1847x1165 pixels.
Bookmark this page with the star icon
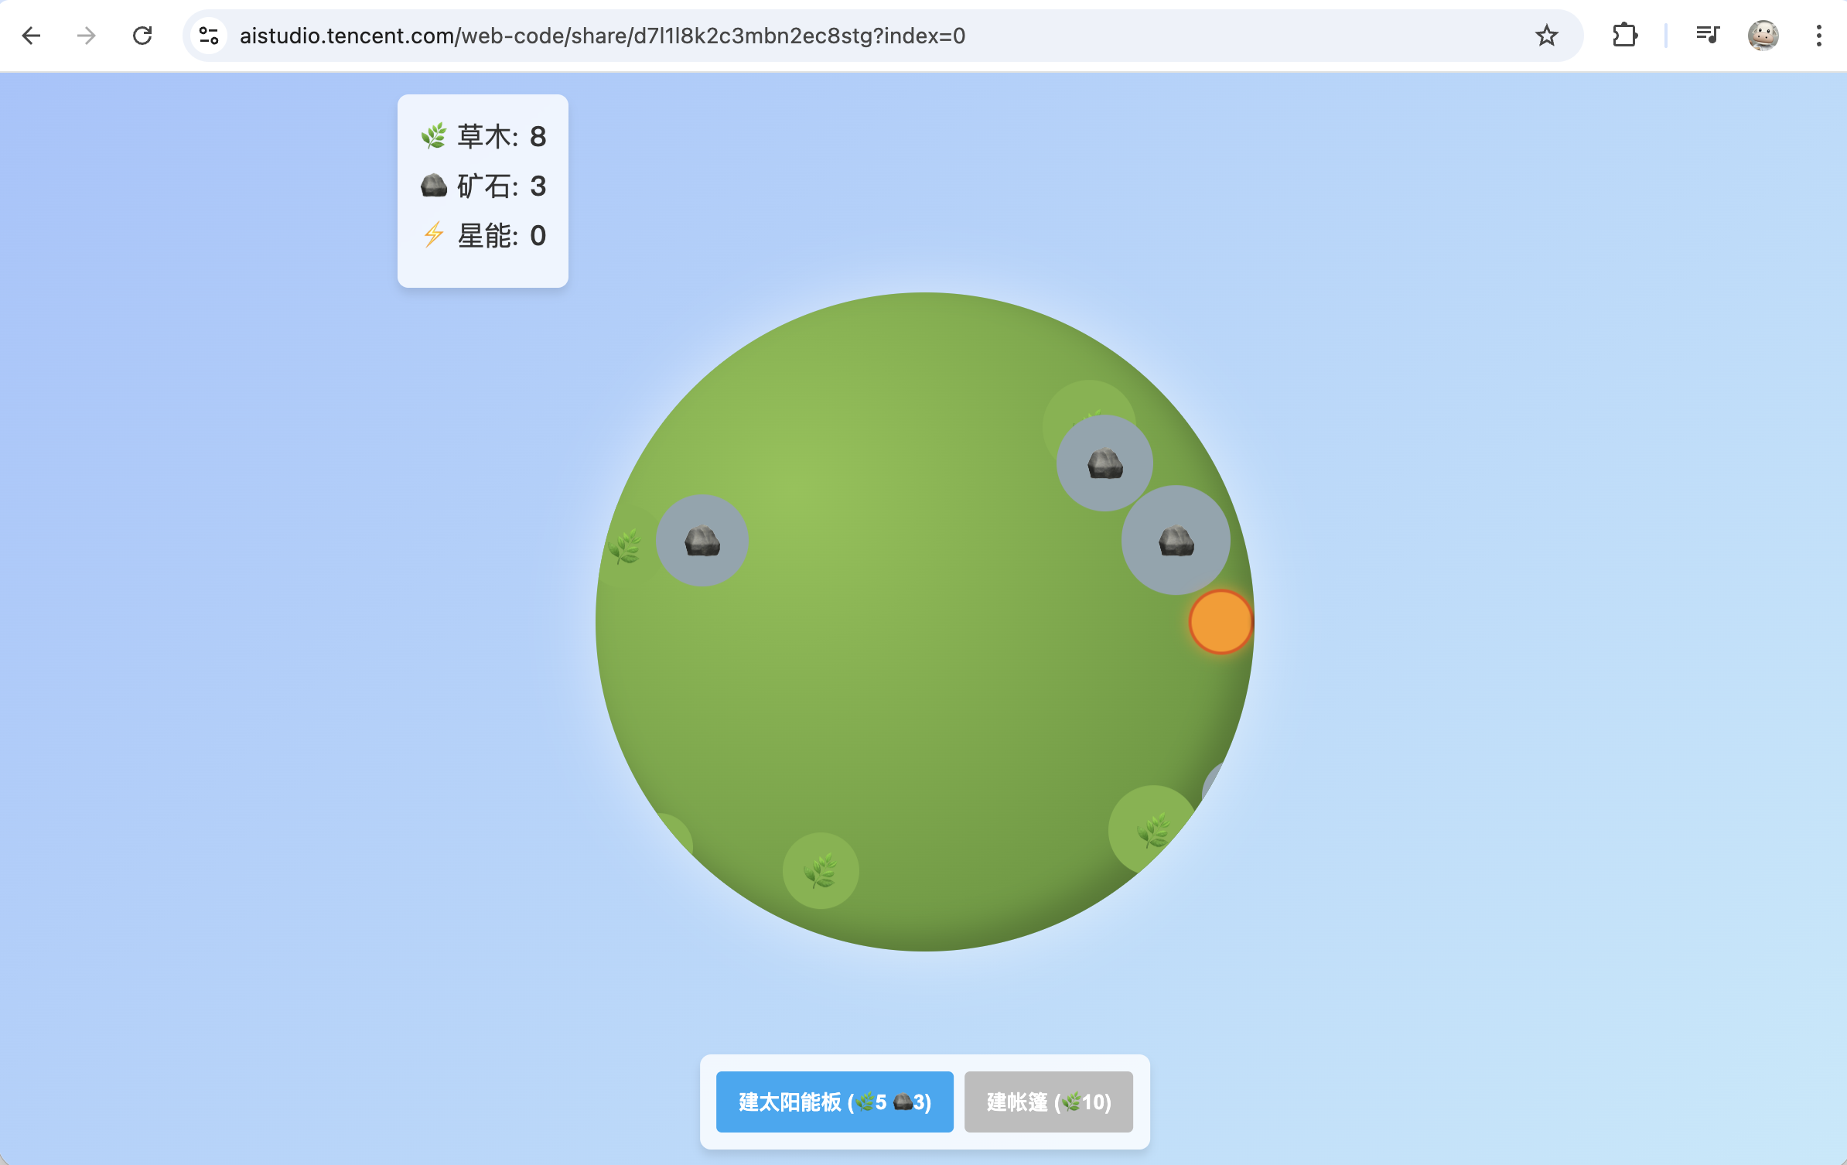(1546, 36)
